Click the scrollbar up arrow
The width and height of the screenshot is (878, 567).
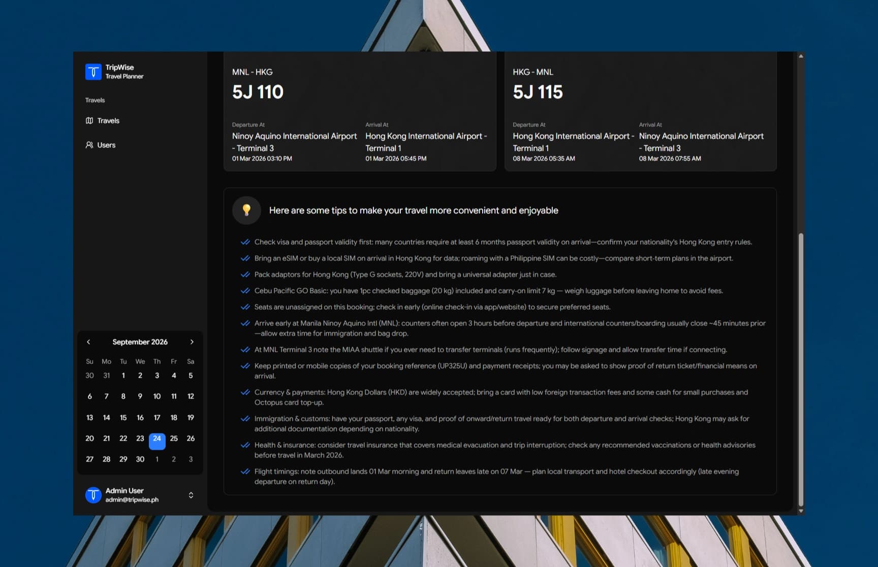pos(801,56)
